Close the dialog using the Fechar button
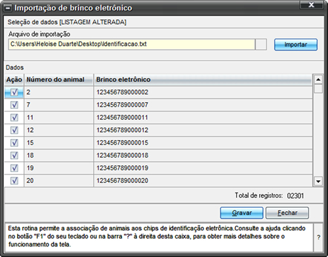Image resolution: width=328 pixels, height=257 pixels. [287, 213]
